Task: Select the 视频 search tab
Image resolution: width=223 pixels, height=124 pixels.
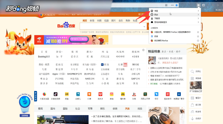Action: click(106, 21)
